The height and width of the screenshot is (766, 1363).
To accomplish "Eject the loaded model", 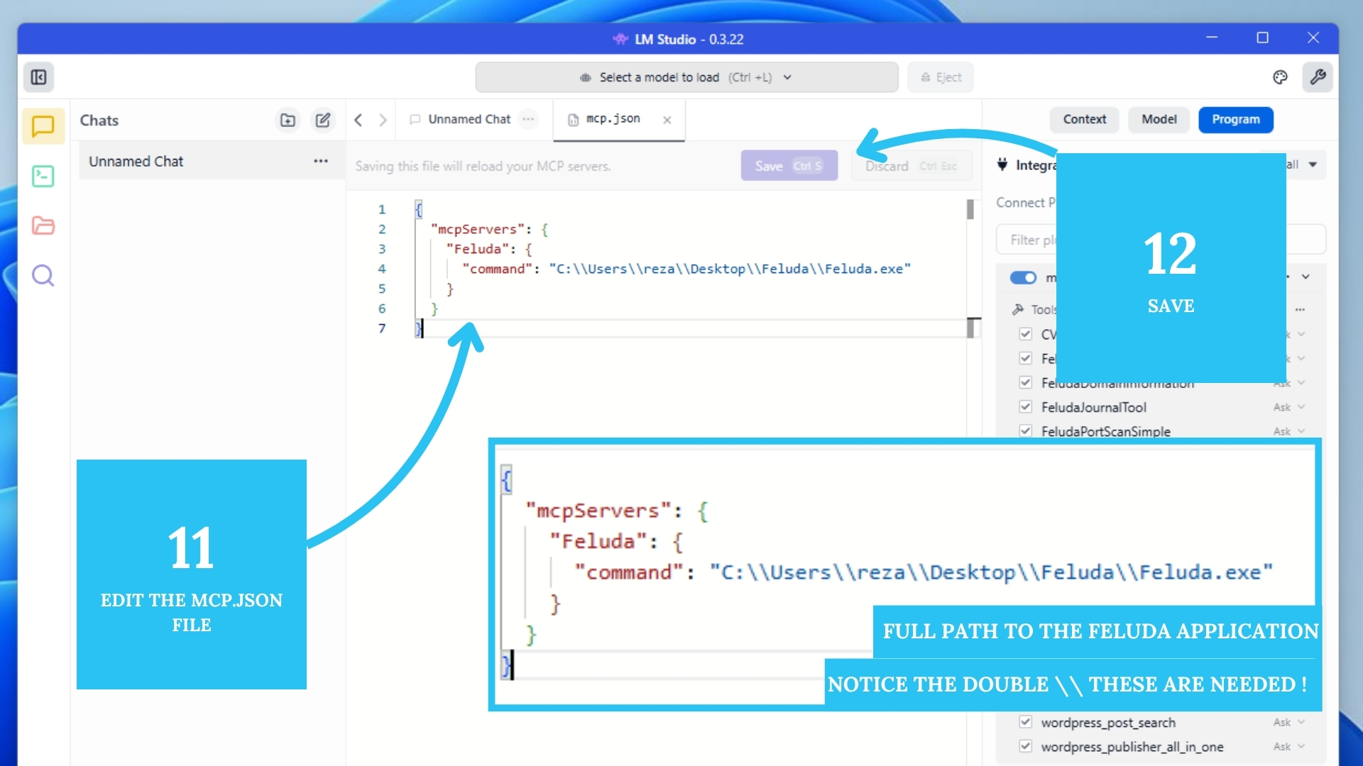I will point(941,77).
